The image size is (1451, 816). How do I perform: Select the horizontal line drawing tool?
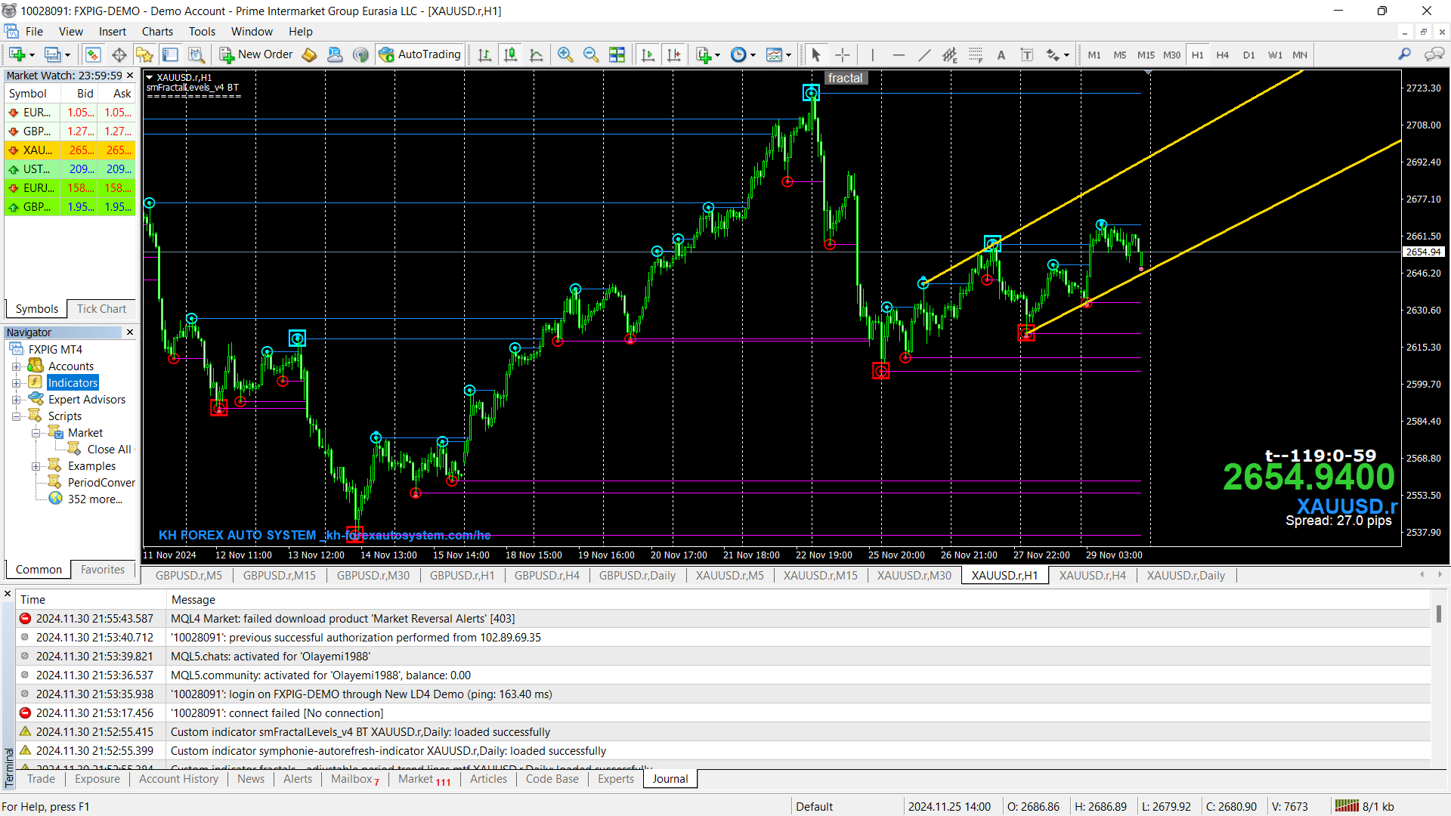pos(899,54)
